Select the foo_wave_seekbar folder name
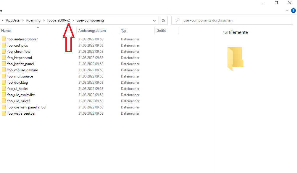297x173 pixels. coord(21,113)
